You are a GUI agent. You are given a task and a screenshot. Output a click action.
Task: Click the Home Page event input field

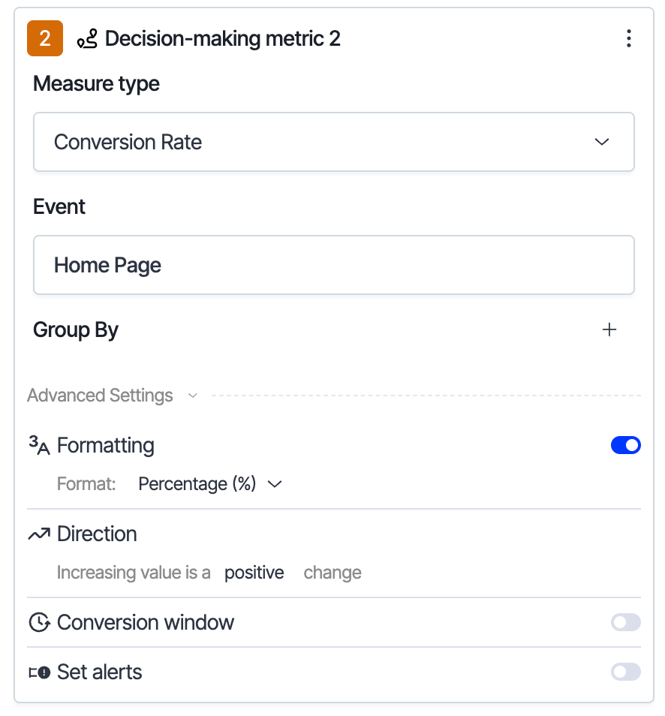(333, 265)
